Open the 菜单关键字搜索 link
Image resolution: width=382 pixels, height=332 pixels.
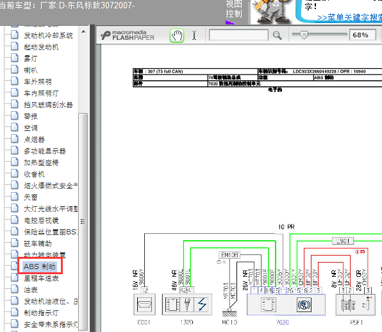pos(349,17)
